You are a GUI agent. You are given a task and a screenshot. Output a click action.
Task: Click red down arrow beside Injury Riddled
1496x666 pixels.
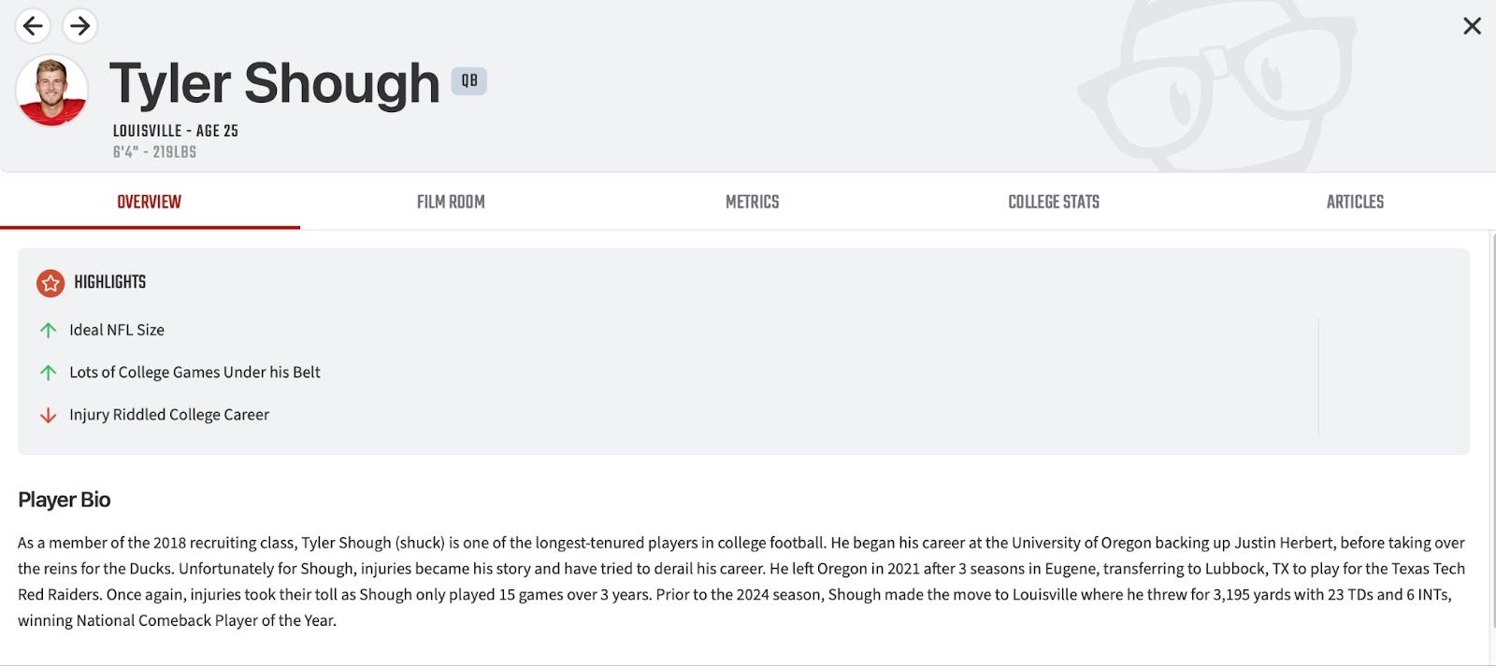point(49,416)
